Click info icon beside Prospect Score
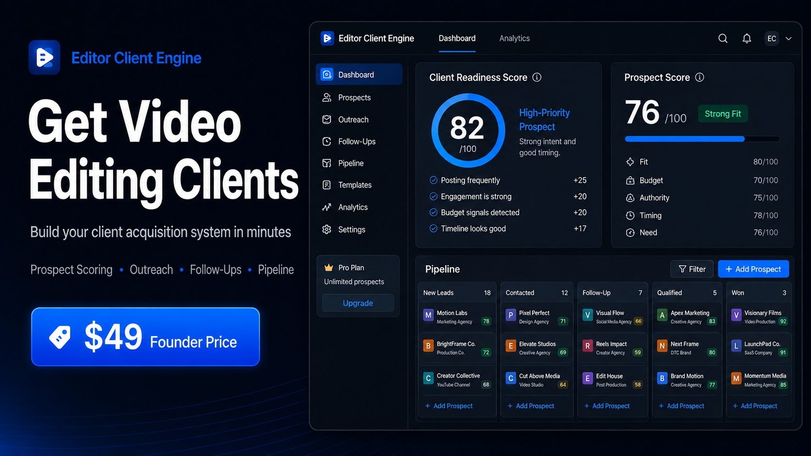Viewport: 811px width, 456px height. coord(699,77)
